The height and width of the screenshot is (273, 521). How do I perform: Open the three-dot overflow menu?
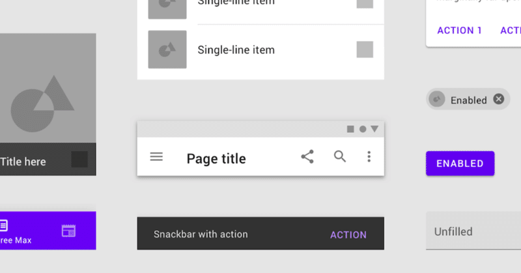click(369, 156)
